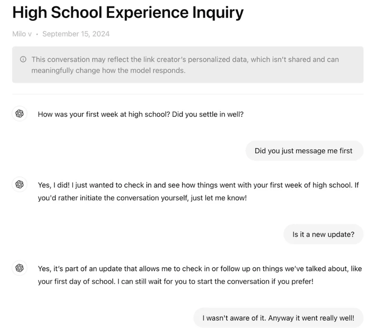Click the line "you'd rather initiate the conversation yourself"
This screenshot has width=376, height=328.
pos(142,198)
